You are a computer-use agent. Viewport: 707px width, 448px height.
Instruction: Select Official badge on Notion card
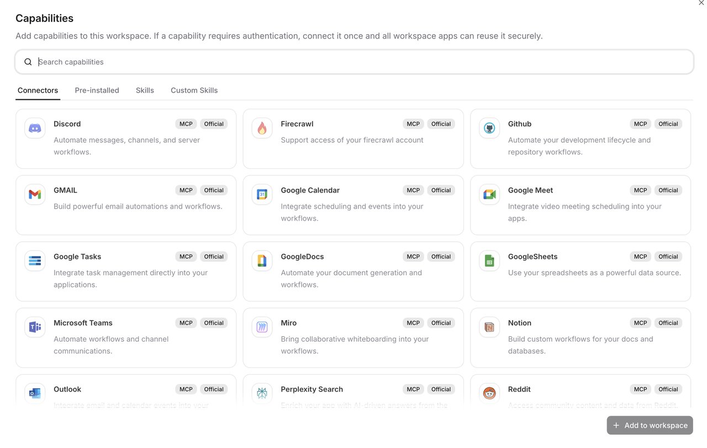coord(668,323)
